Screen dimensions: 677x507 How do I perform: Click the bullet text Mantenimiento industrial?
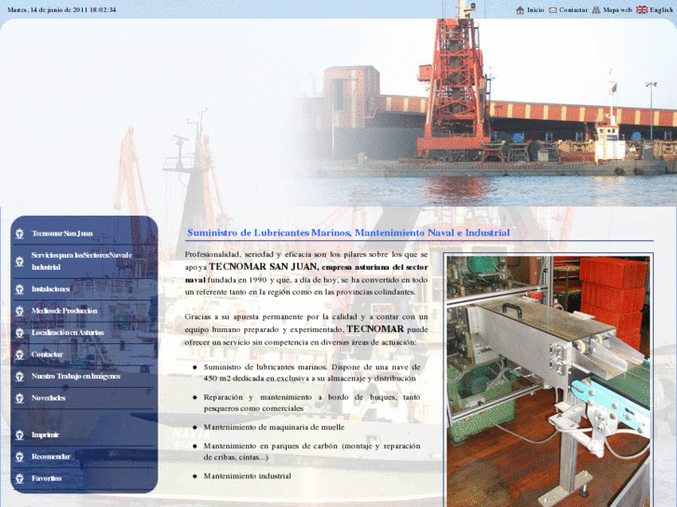pos(247,476)
